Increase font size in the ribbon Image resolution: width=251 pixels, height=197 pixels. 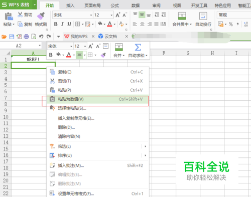point(118,15)
